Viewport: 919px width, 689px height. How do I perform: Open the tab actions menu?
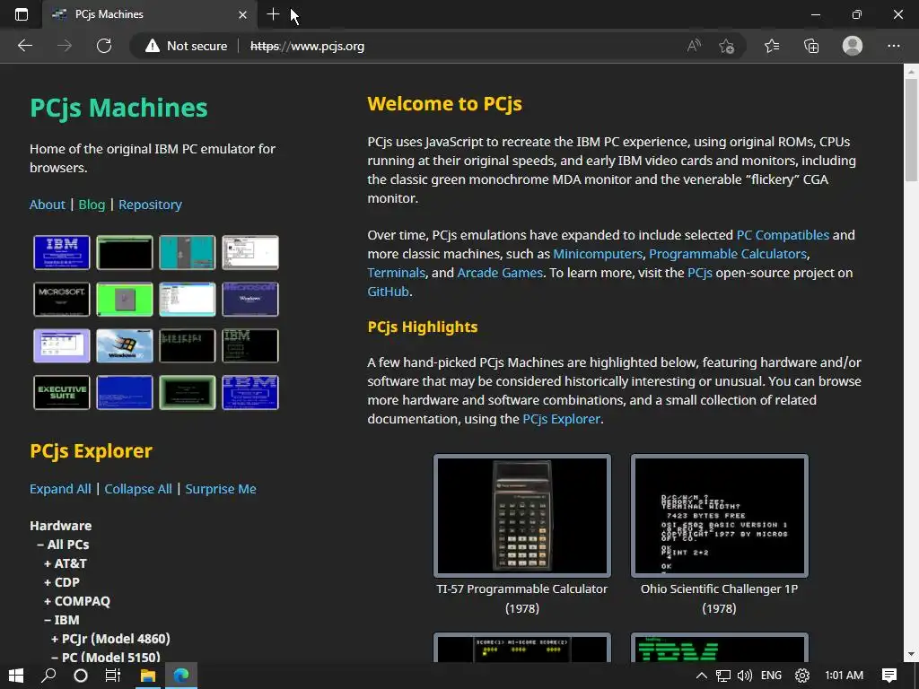tap(22, 14)
